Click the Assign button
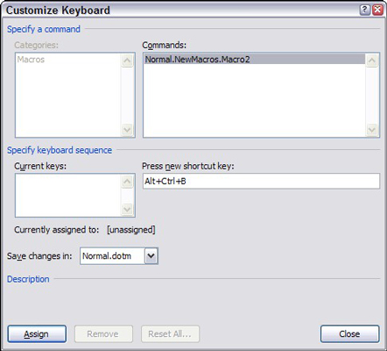Viewport: 387px width, 351px height. click(x=37, y=333)
